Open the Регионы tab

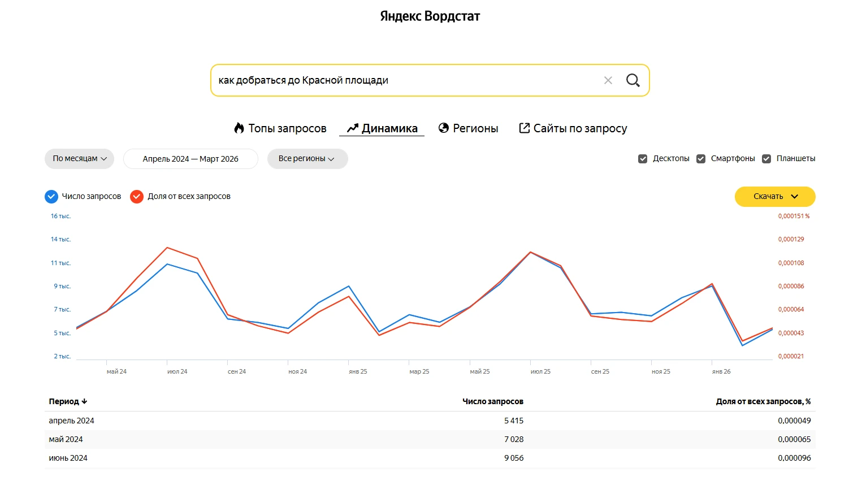click(475, 128)
